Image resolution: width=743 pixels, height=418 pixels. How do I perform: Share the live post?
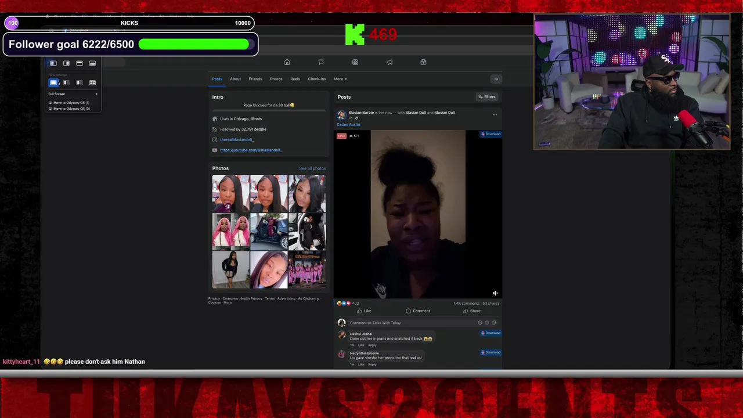tap(472, 311)
